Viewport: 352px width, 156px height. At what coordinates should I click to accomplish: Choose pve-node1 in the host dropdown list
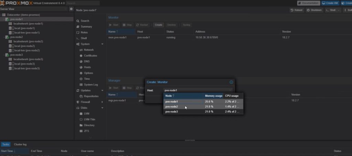coord(203,102)
